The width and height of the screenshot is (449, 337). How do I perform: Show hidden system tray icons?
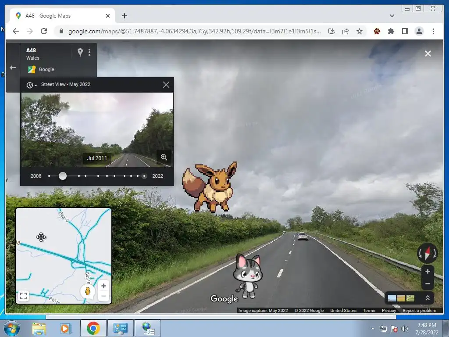click(373, 329)
